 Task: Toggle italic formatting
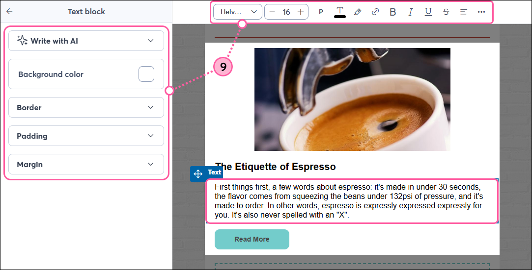411,12
